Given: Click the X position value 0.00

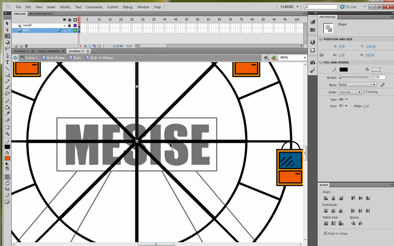Looking at the screenshot, I should pos(341,46).
